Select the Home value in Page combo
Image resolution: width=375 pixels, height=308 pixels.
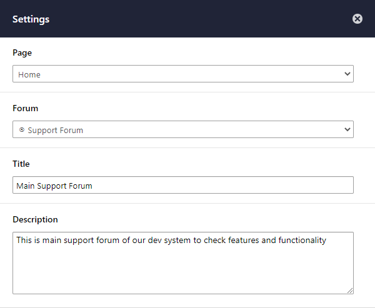click(x=29, y=74)
